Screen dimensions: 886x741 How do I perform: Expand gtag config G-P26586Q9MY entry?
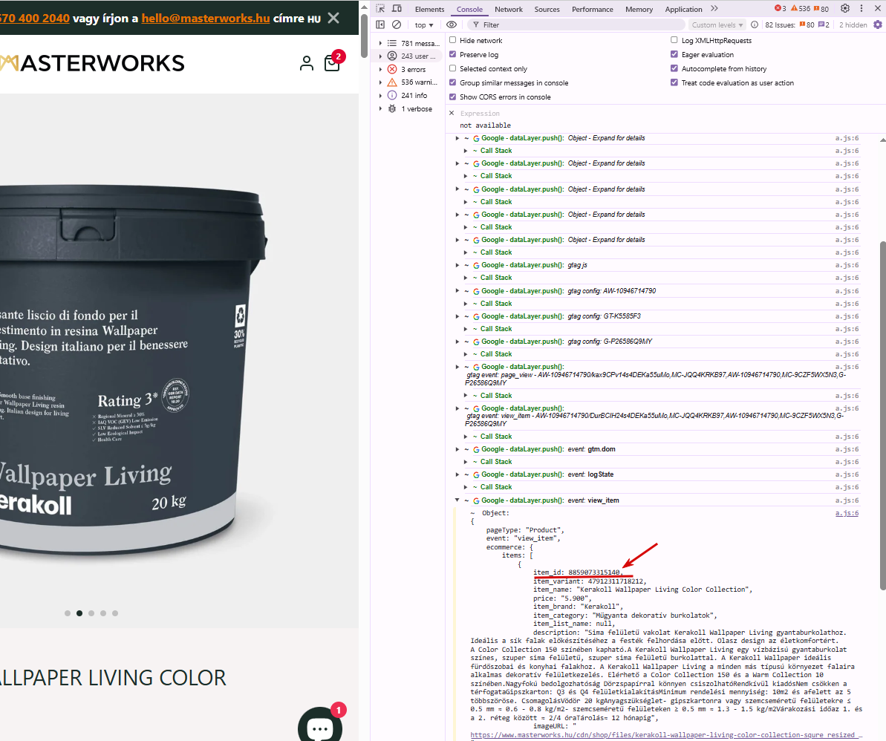(x=457, y=342)
